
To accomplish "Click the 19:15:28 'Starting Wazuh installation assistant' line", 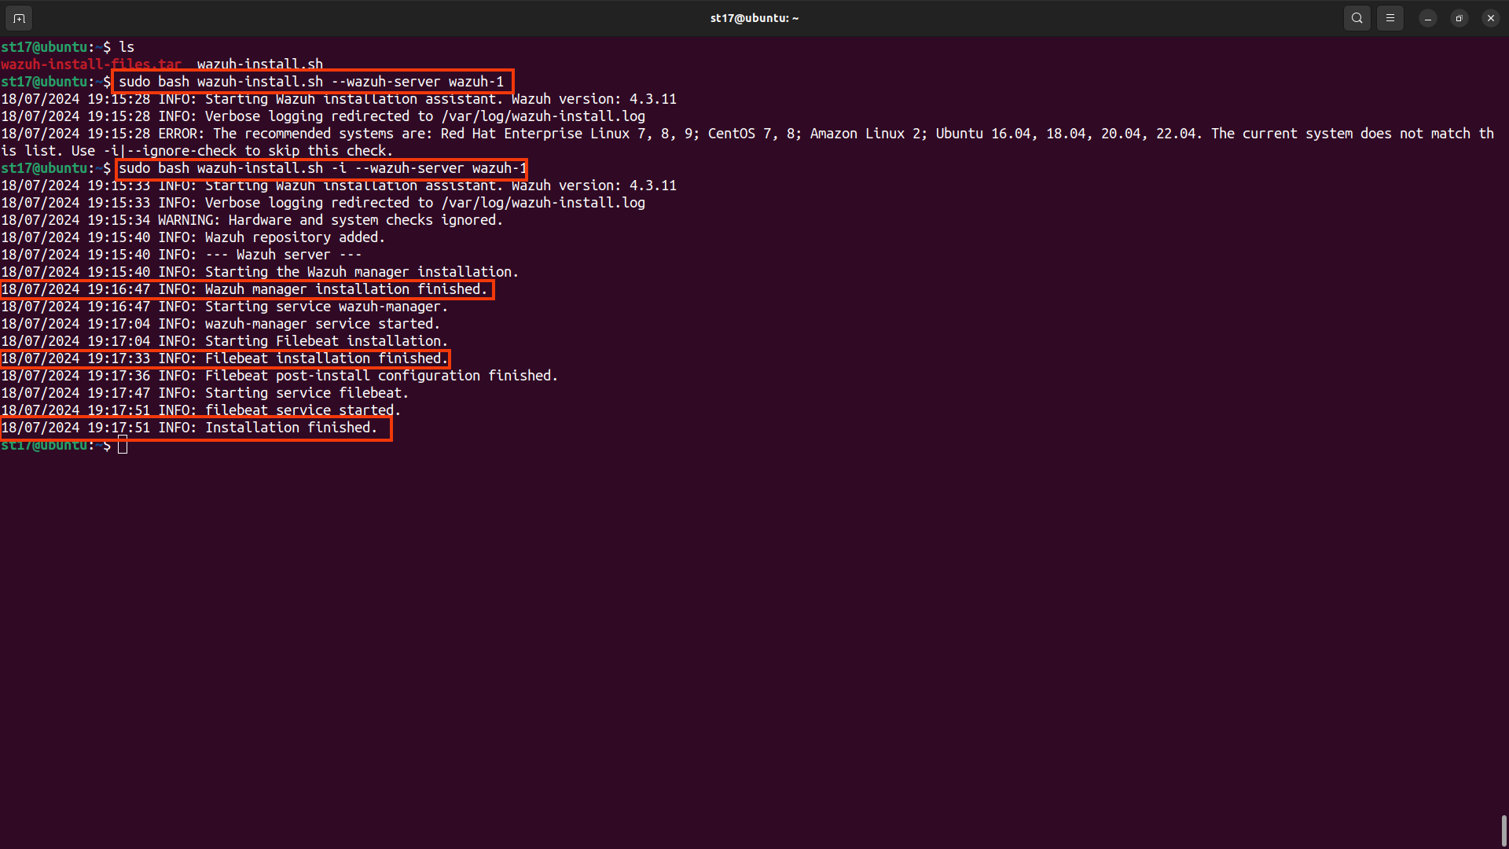I will point(339,99).
